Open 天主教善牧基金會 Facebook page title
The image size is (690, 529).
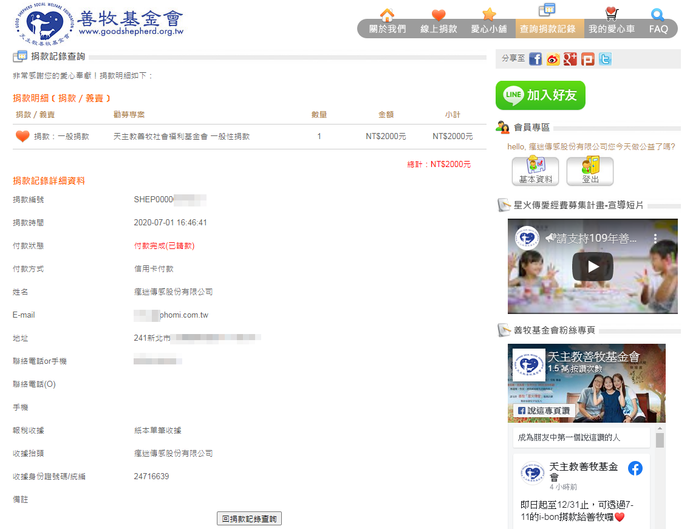point(593,357)
